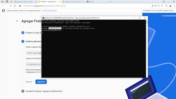The height and width of the screenshot is (99, 176).
Task: Close the Windows install - Flutter tab
Action: (x=36, y=2)
